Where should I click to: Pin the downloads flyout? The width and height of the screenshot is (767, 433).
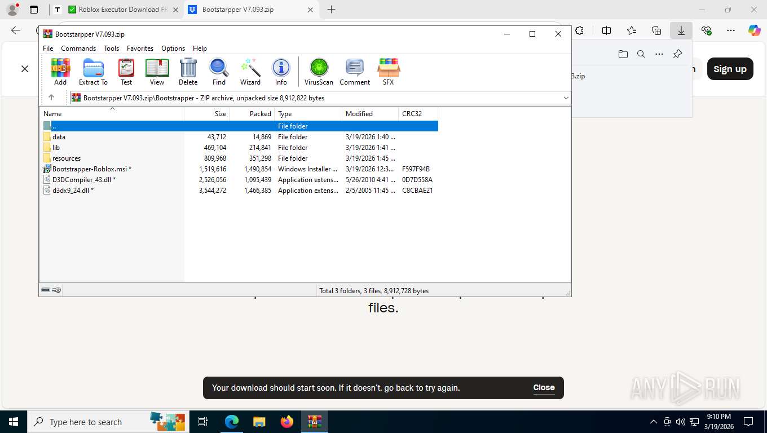(x=677, y=54)
